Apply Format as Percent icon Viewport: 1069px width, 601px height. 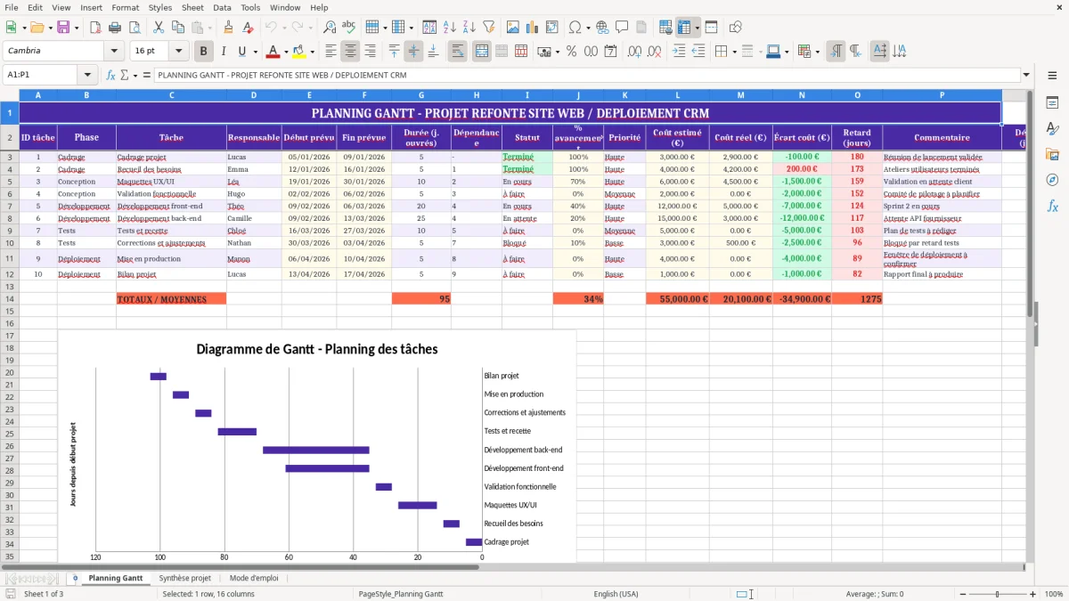coord(571,52)
